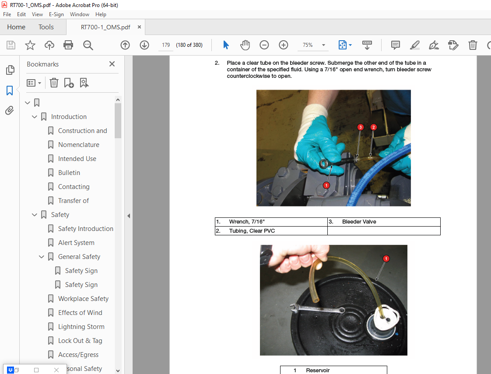Open the E-Sign menu
Screen dimensions: 491x374
[56, 14]
